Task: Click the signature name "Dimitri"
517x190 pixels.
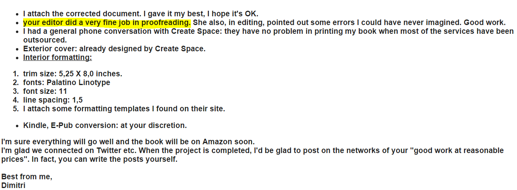Action: (14, 185)
